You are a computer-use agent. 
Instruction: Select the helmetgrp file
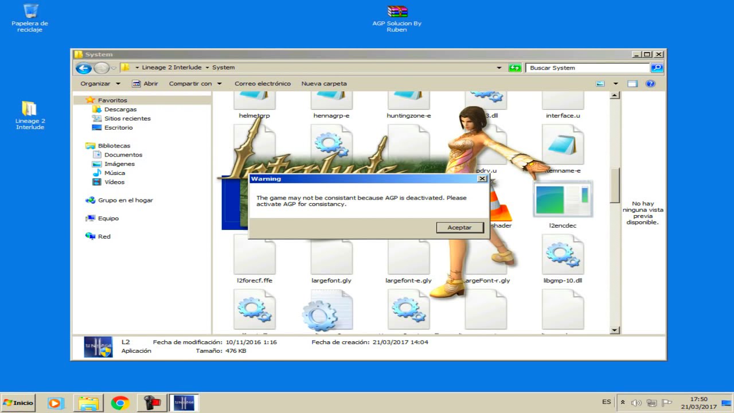coord(254,105)
